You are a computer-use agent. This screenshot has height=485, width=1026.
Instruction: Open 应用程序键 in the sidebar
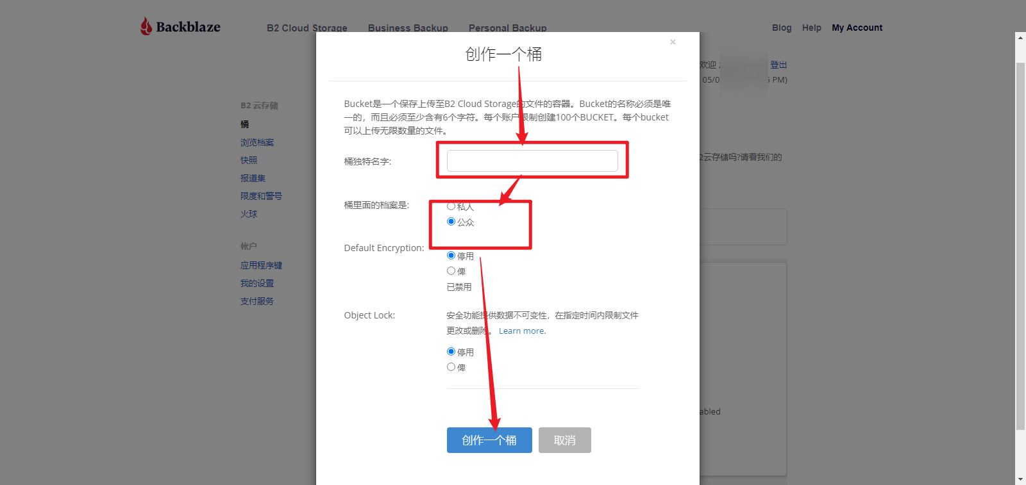click(x=261, y=265)
